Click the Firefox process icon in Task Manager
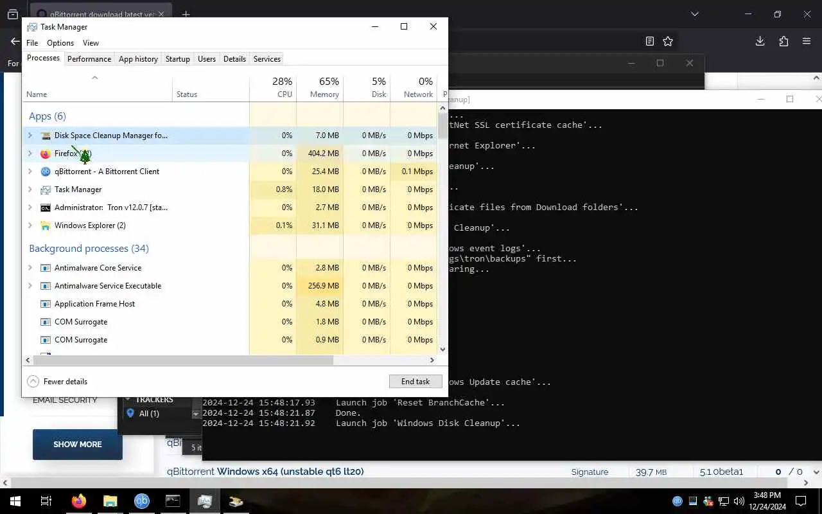 tap(46, 154)
